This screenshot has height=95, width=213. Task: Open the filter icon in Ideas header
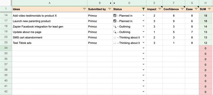(x=84, y=9)
